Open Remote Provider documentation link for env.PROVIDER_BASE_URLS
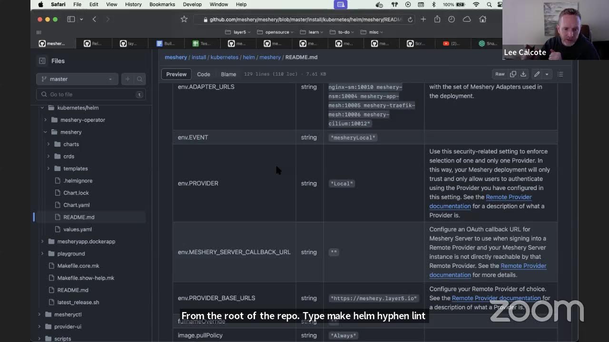The image size is (609, 342). click(x=496, y=298)
